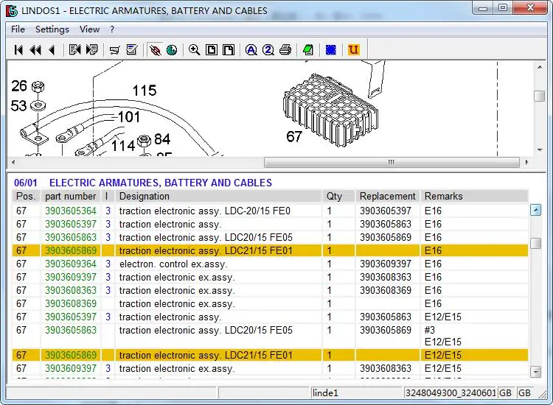Open the View menu
The height and width of the screenshot is (405, 553).
tap(89, 29)
